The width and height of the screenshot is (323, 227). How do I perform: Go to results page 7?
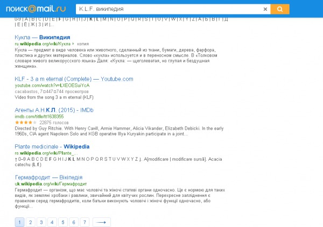[85, 222]
